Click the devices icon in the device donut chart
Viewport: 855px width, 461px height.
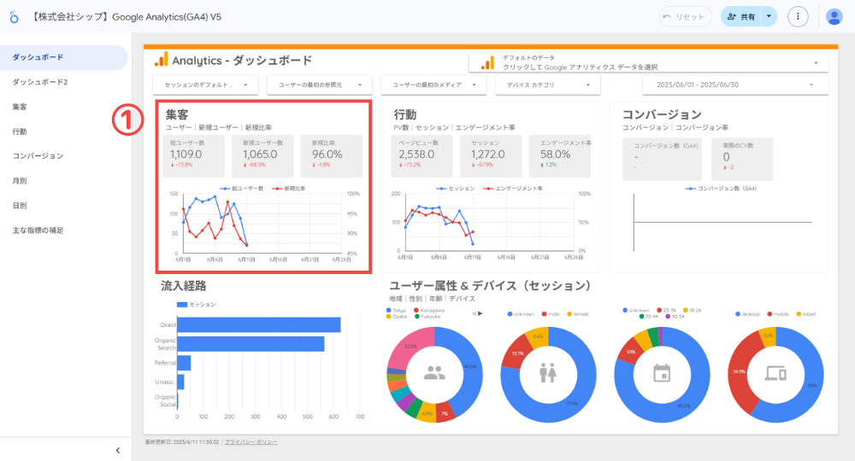(775, 373)
